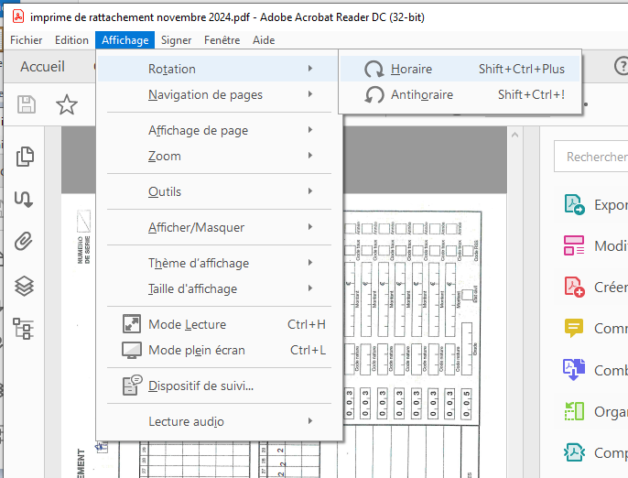Click the Ctrl+H shortcut text
The image size is (628, 478).
307,324
